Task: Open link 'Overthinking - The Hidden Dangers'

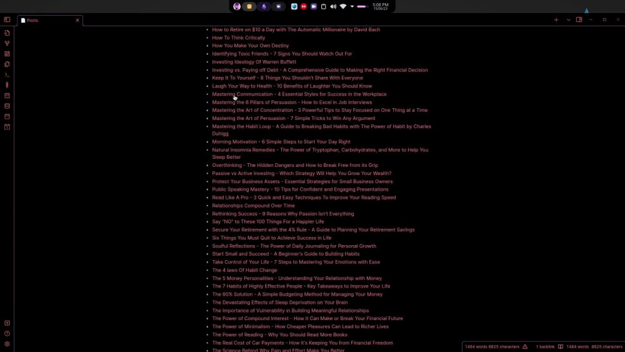Action: tap(295, 166)
